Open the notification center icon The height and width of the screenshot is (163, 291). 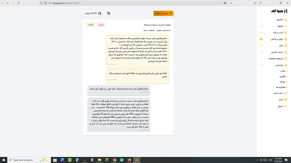[x=286, y=160]
